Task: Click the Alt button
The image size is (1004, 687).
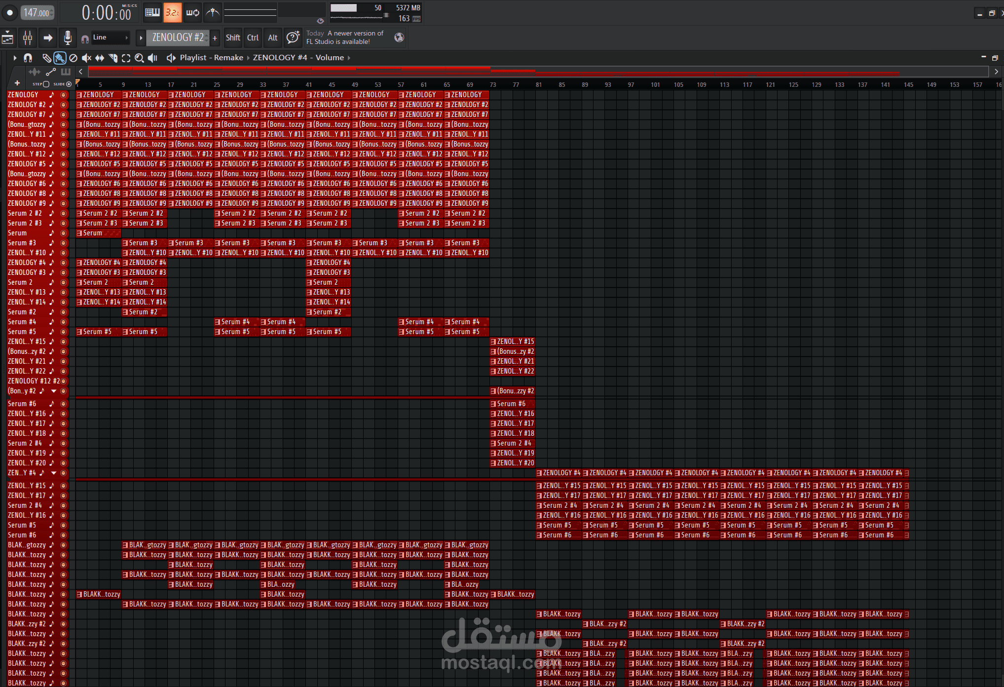Action: pyautogui.click(x=273, y=38)
